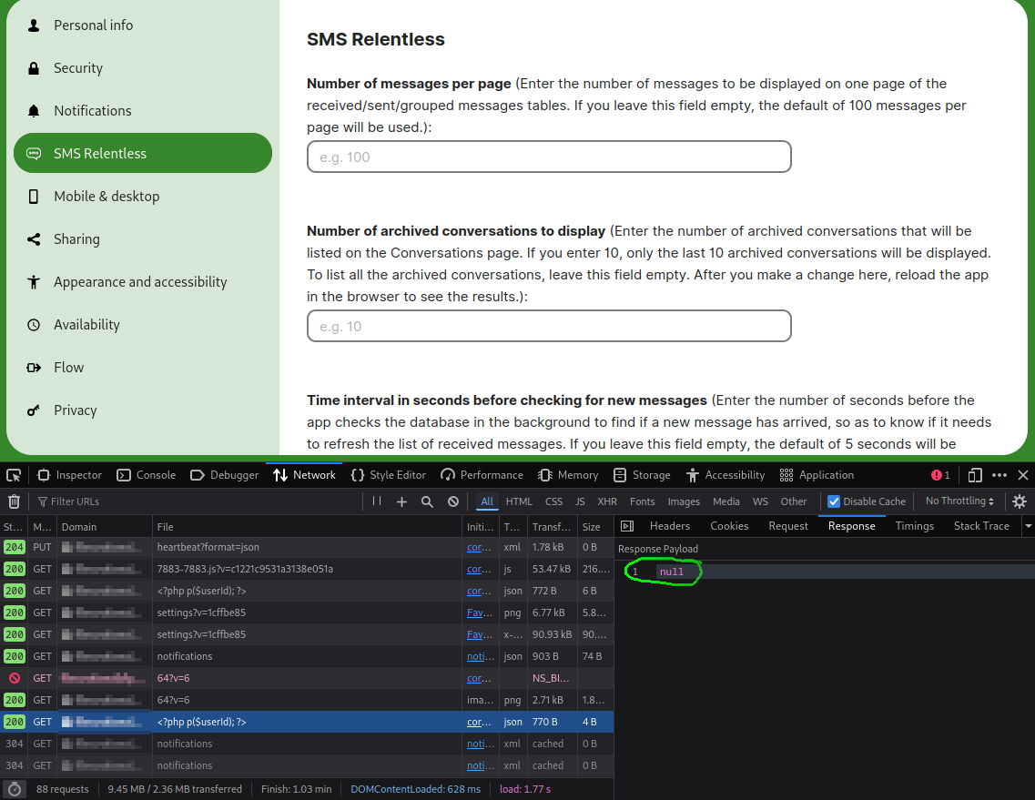The image size is (1035, 800).
Task: Open the No Throttling dropdown
Action: pos(959,501)
